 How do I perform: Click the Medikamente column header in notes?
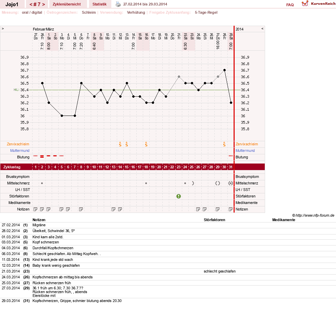tap(284, 220)
